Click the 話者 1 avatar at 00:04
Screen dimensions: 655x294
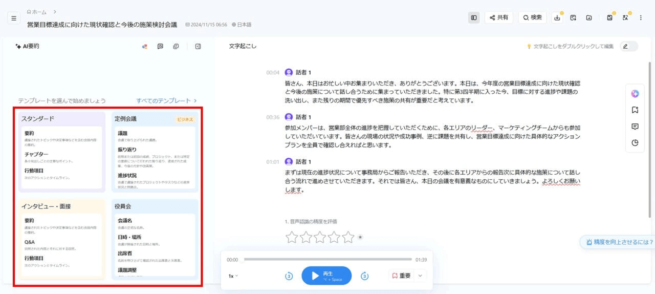coord(289,73)
